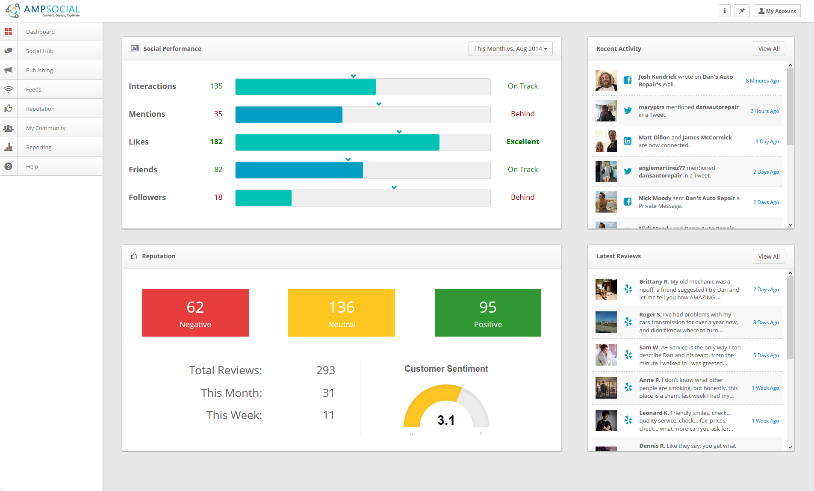Click Yelp icon on Brittany R. review
Viewport: 814px width, 491px height.
tap(628, 289)
